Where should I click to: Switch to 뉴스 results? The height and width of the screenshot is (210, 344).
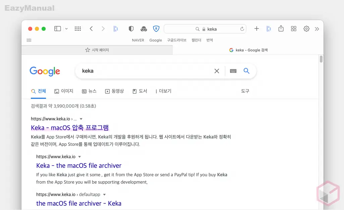pos(89,91)
